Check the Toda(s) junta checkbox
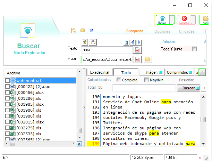Viewport: 212px width, 161px height. coord(194,49)
